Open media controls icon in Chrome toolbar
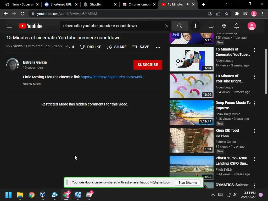Viewport: 268px width, 201px height. click(x=245, y=14)
